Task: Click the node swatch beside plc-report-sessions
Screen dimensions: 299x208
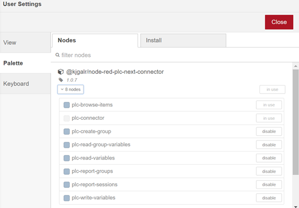Action: (x=66, y=185)
